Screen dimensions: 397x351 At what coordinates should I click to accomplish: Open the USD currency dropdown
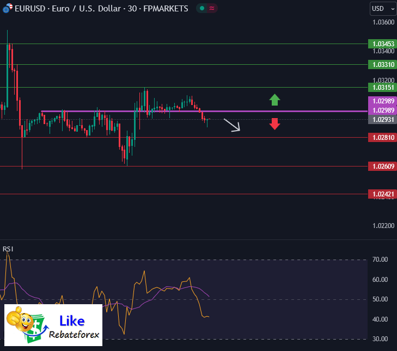click(x=383, y=9)
